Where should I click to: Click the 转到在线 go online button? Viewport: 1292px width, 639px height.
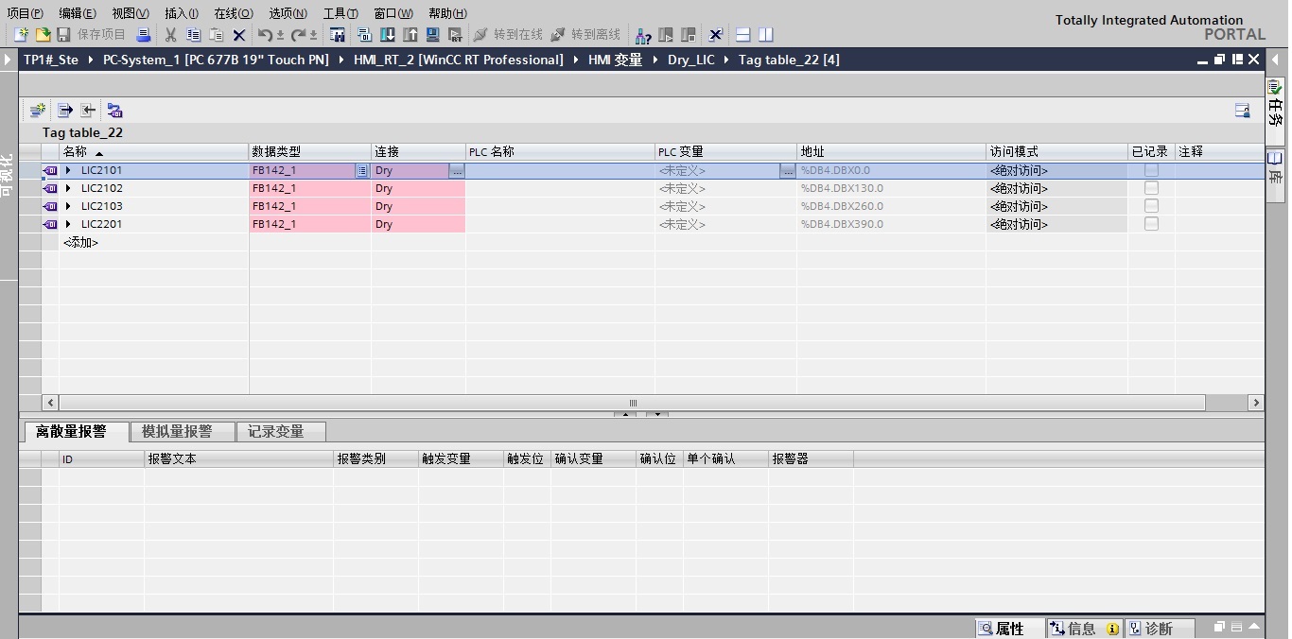[508, 35]
